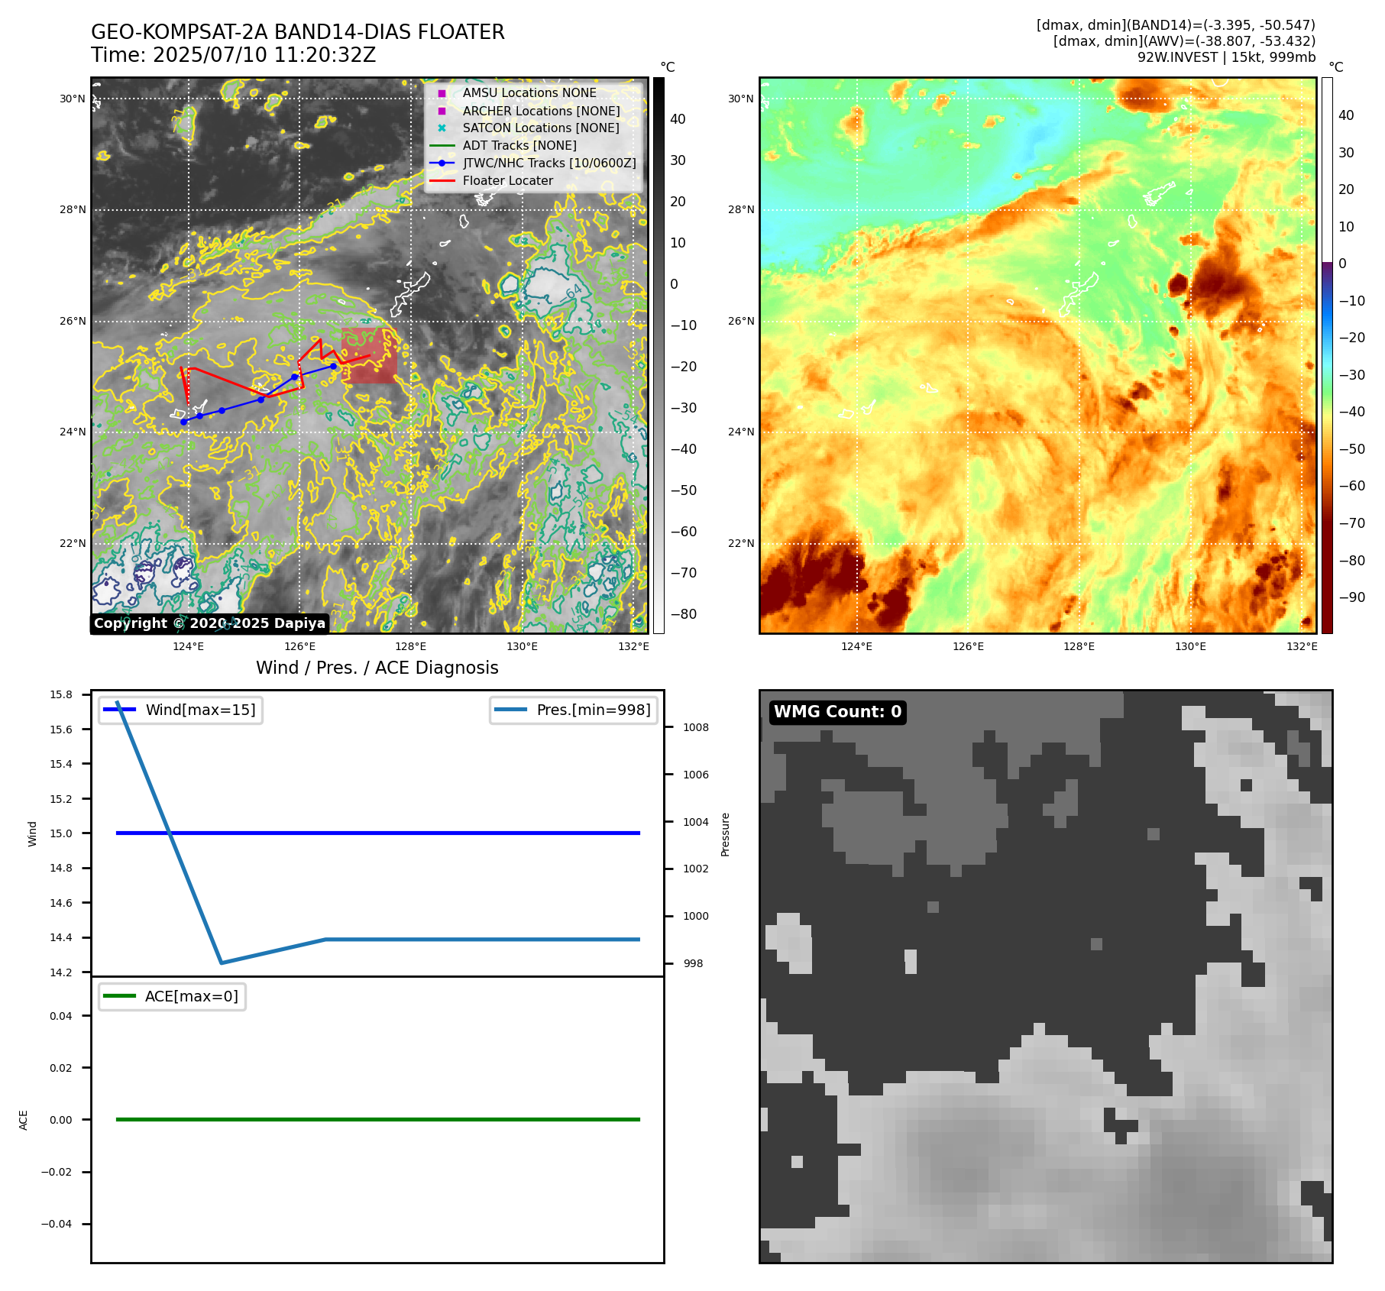
Task: Click the 124°E label under the right map
Action: (856, 646)
